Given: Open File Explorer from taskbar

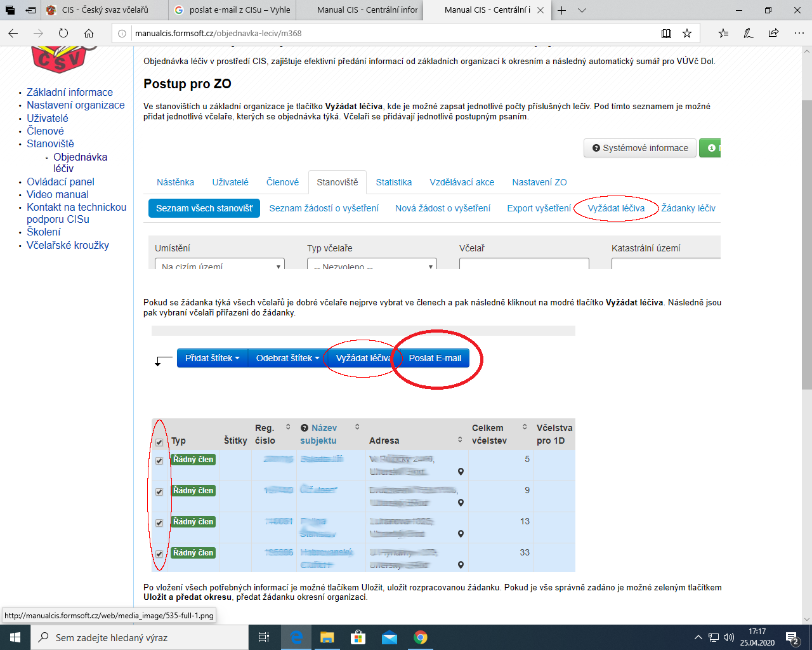Looking at the screenshot, I should click(x=327, y=637).
